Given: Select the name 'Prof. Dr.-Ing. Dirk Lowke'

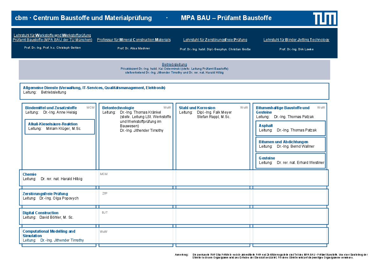Looking at the screenshot, I should 296,49.
